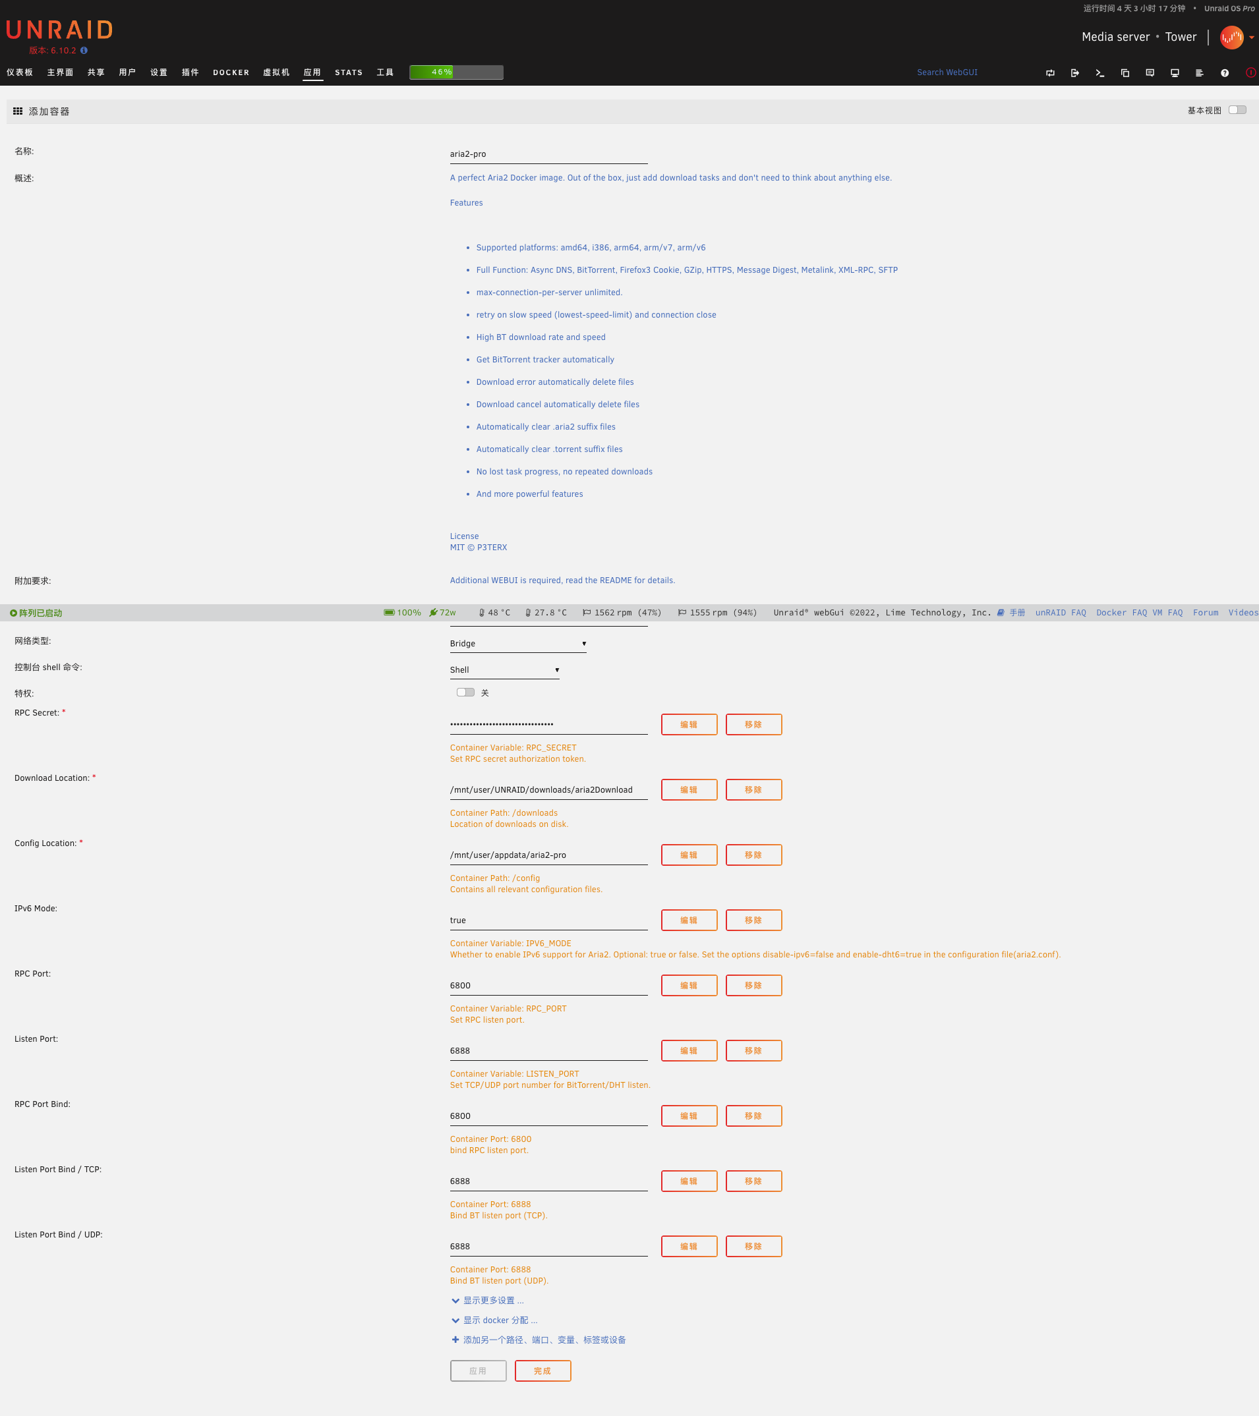Image resolution: width=1259 pixels, height=1416 pixels.
Task: Click the UNRAID logo in the top-left
Action: point(57,30)
